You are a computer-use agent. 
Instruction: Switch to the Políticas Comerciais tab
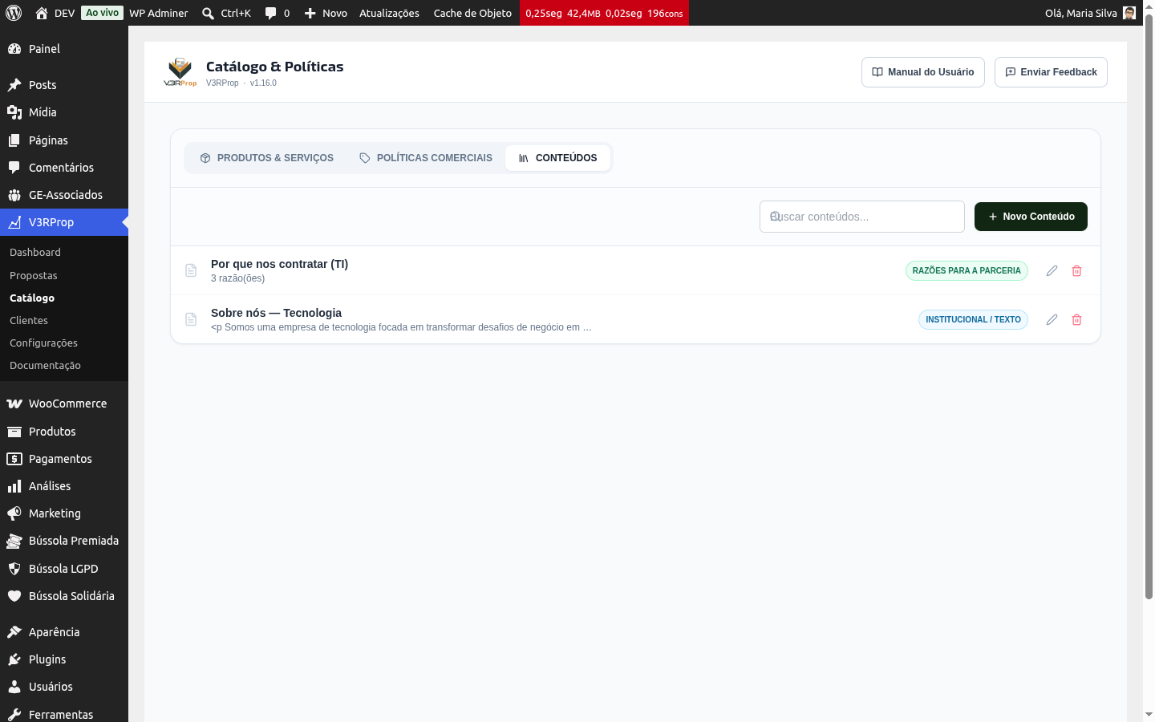426,158
